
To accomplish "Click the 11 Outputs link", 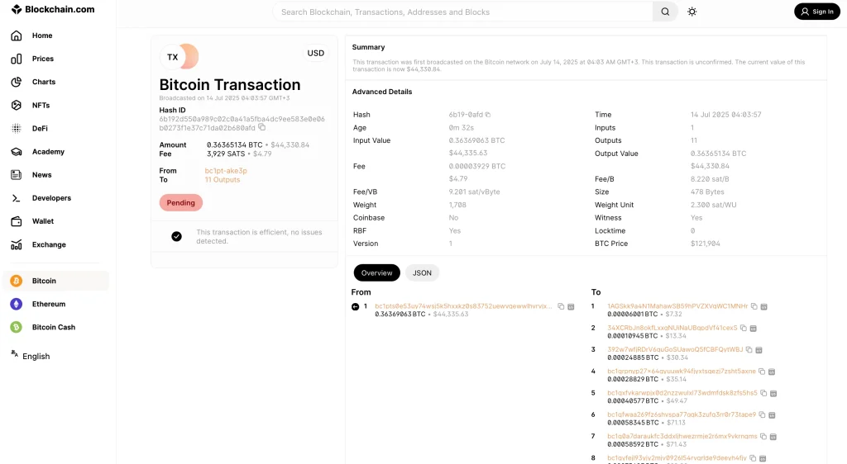I will 223,180.
